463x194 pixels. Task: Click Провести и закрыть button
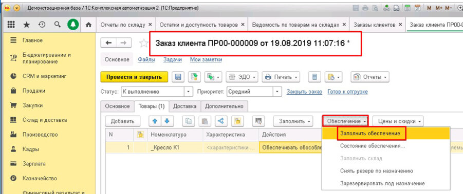click(x=134, y=77)
